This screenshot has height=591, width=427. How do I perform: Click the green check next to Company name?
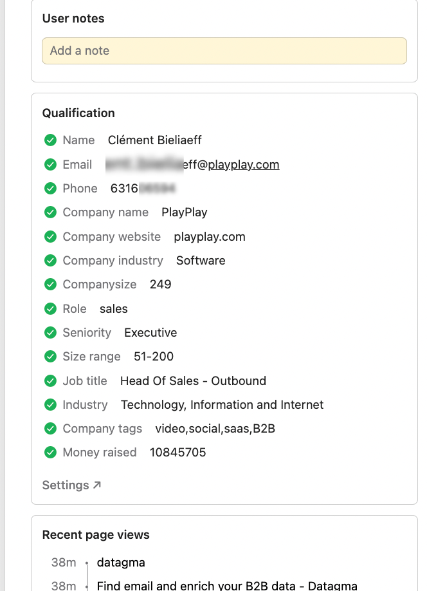51,212
